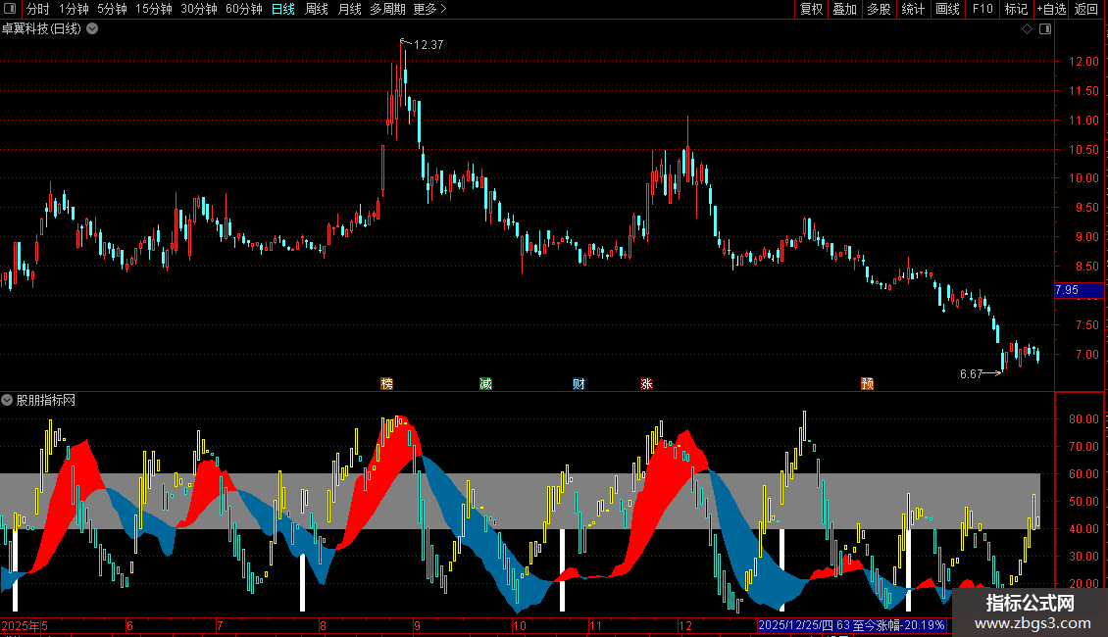Toggle the side panel icon at chart top-right
Viewport: 1108px width, 637px height.
[1045, 29]
